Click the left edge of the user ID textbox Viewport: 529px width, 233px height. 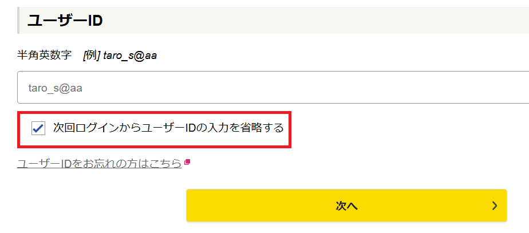[x=22, y=88]
